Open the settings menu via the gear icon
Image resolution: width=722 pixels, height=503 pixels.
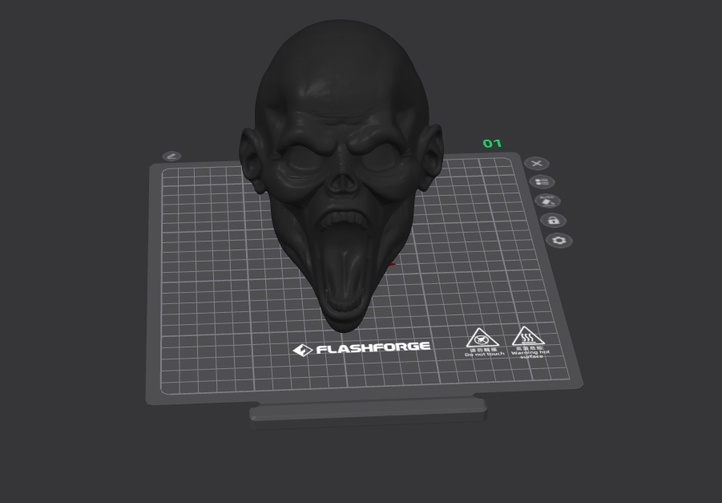[x=559, y=239]
